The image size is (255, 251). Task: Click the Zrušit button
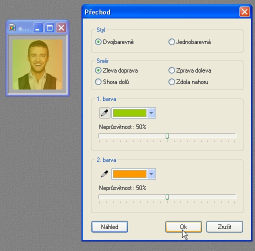coord(224,227)
